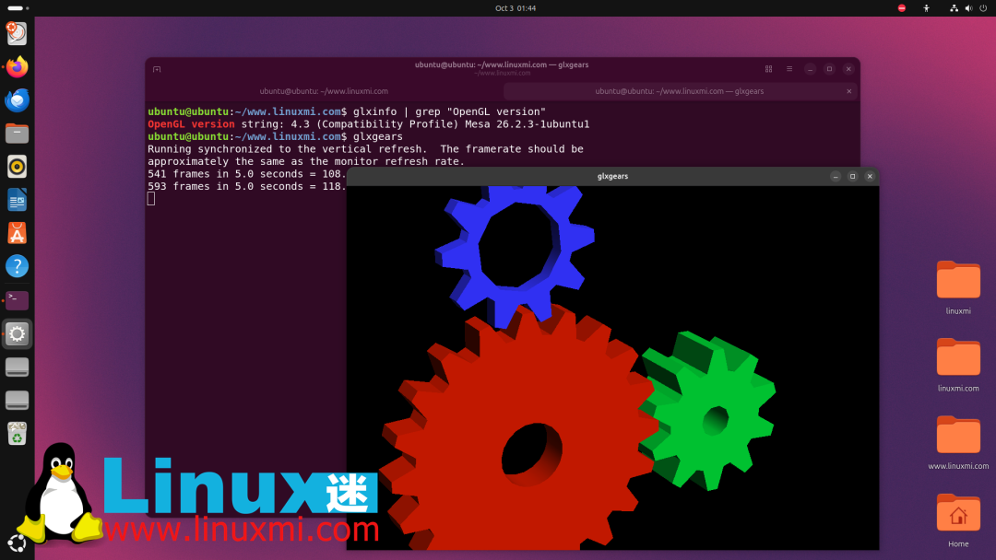The height and width of the screenshot is (560, 996).
Task: Launch Rhythmbox music player from the dock
Action: click(x=18, y=167)
